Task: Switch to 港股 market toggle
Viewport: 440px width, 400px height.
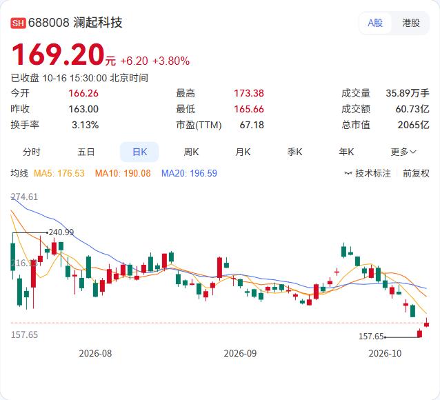Action: point(411,23)
